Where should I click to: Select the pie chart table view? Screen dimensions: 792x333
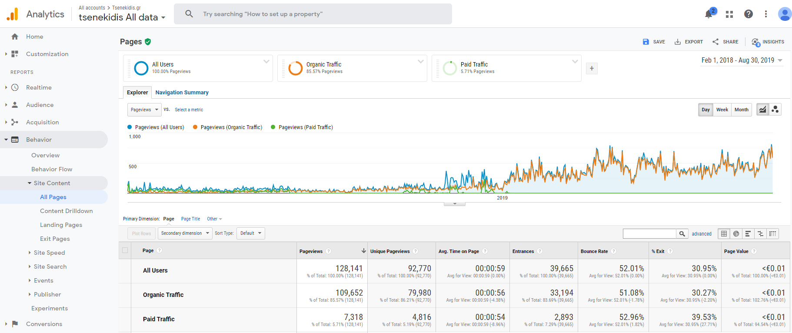pyautogui.click(x=736, y=233)
